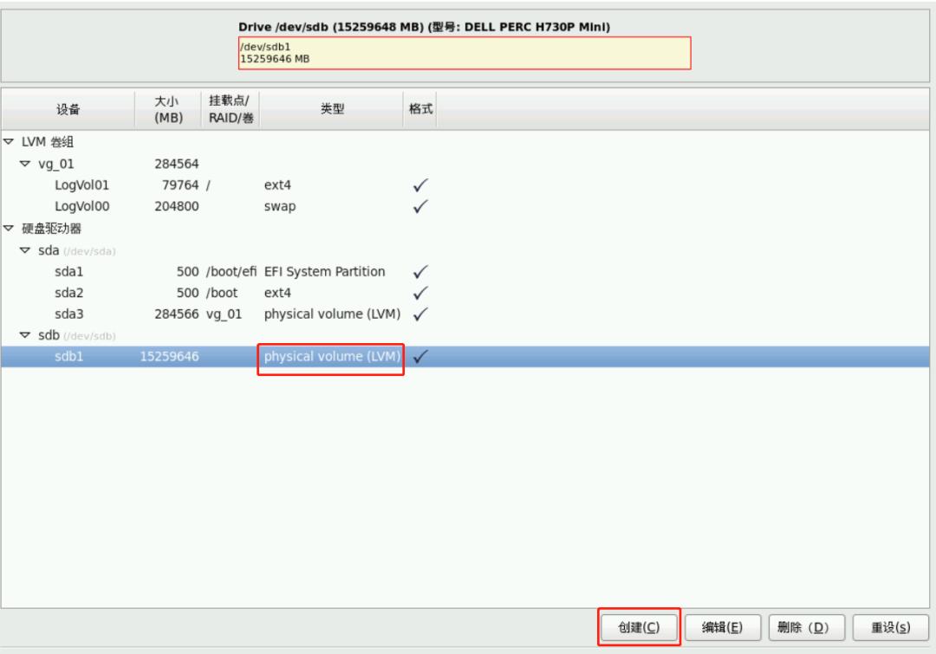
Task: Click the 500 size cell of sda1
Action: coord(187,271)
